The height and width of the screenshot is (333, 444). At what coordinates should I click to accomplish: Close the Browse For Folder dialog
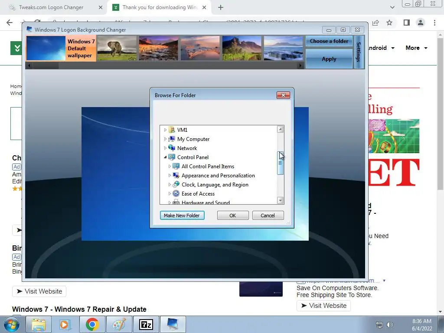click(x=283, y=95)
